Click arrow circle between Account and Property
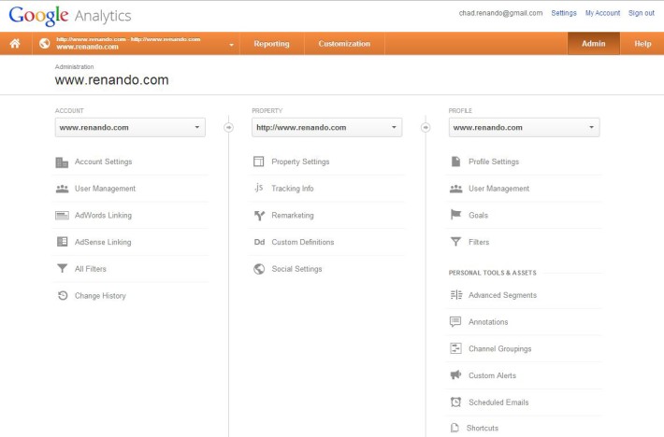The width and height of the screenshot is (664, 437). point(229,127)
